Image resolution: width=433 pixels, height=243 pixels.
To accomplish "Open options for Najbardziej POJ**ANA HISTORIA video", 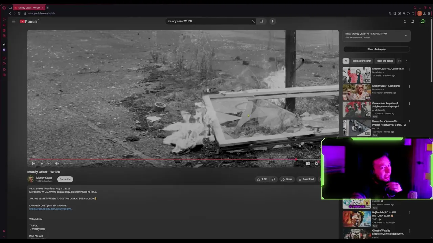I will tap(409, 213).
